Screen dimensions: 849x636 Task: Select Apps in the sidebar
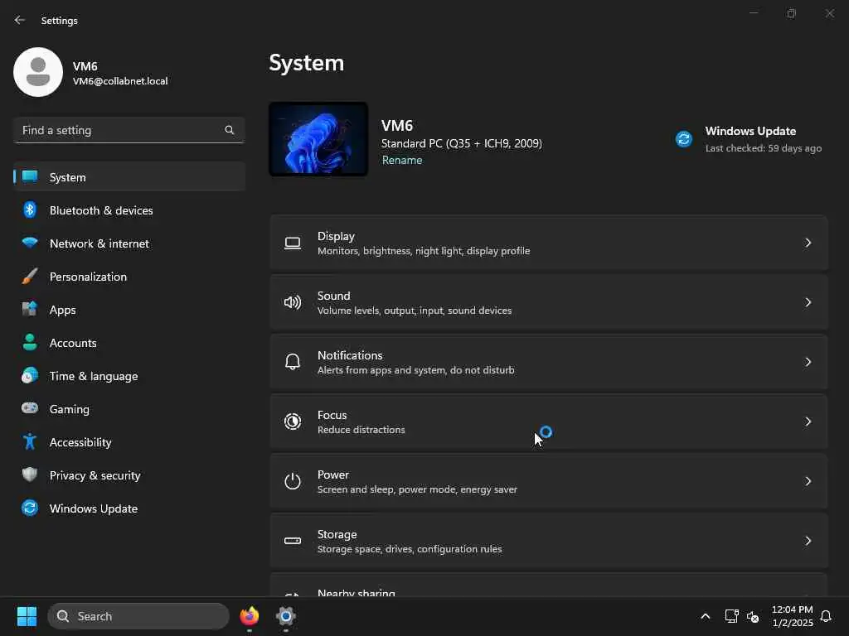pyautogui.click(x=129, y=310)
